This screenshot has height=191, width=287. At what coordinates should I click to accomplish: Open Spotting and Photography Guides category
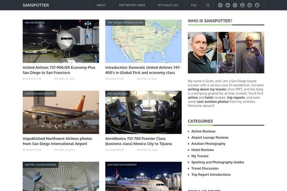tap(218, 162)
